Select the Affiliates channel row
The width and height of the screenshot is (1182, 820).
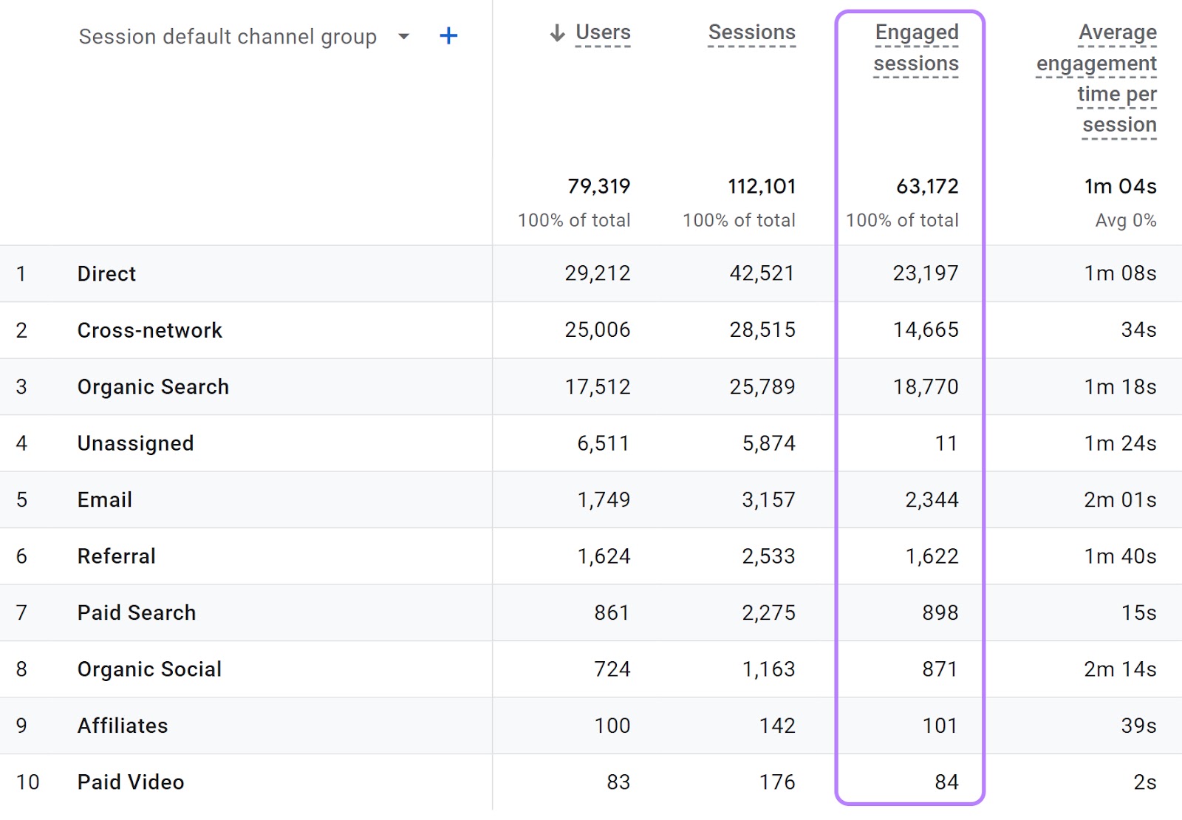pyautogui.click(x=123, y=725)
